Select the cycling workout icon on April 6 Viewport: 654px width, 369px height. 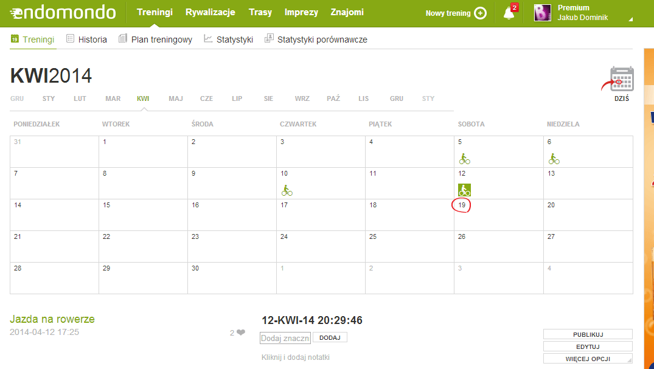[x=554, y=159]
